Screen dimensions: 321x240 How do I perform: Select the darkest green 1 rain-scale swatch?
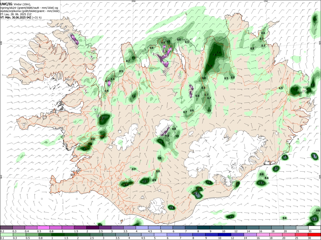click(58, 234)
